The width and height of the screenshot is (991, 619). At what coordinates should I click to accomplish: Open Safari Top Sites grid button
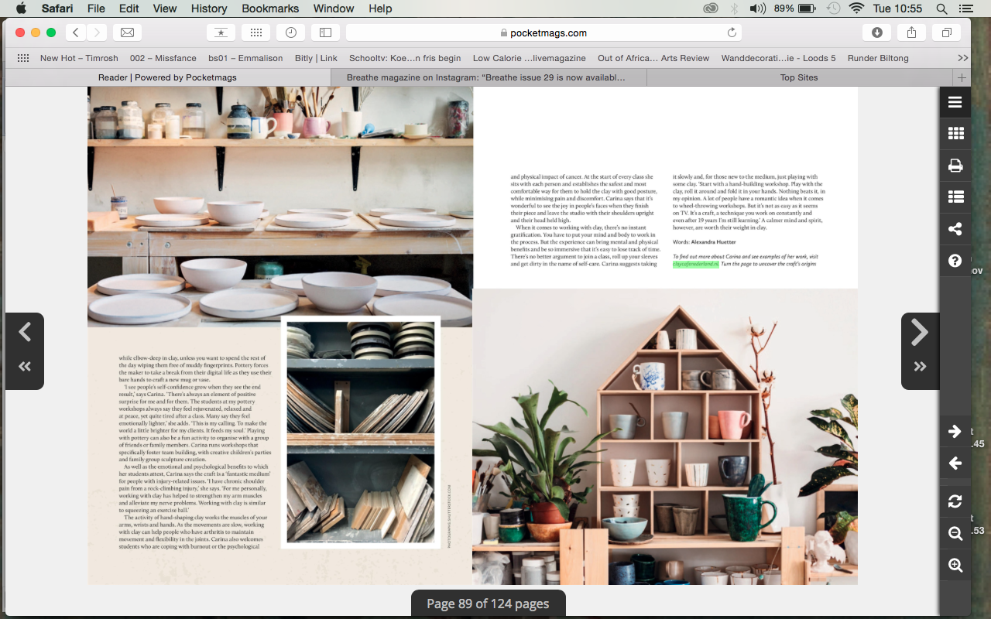coord(255,32)
